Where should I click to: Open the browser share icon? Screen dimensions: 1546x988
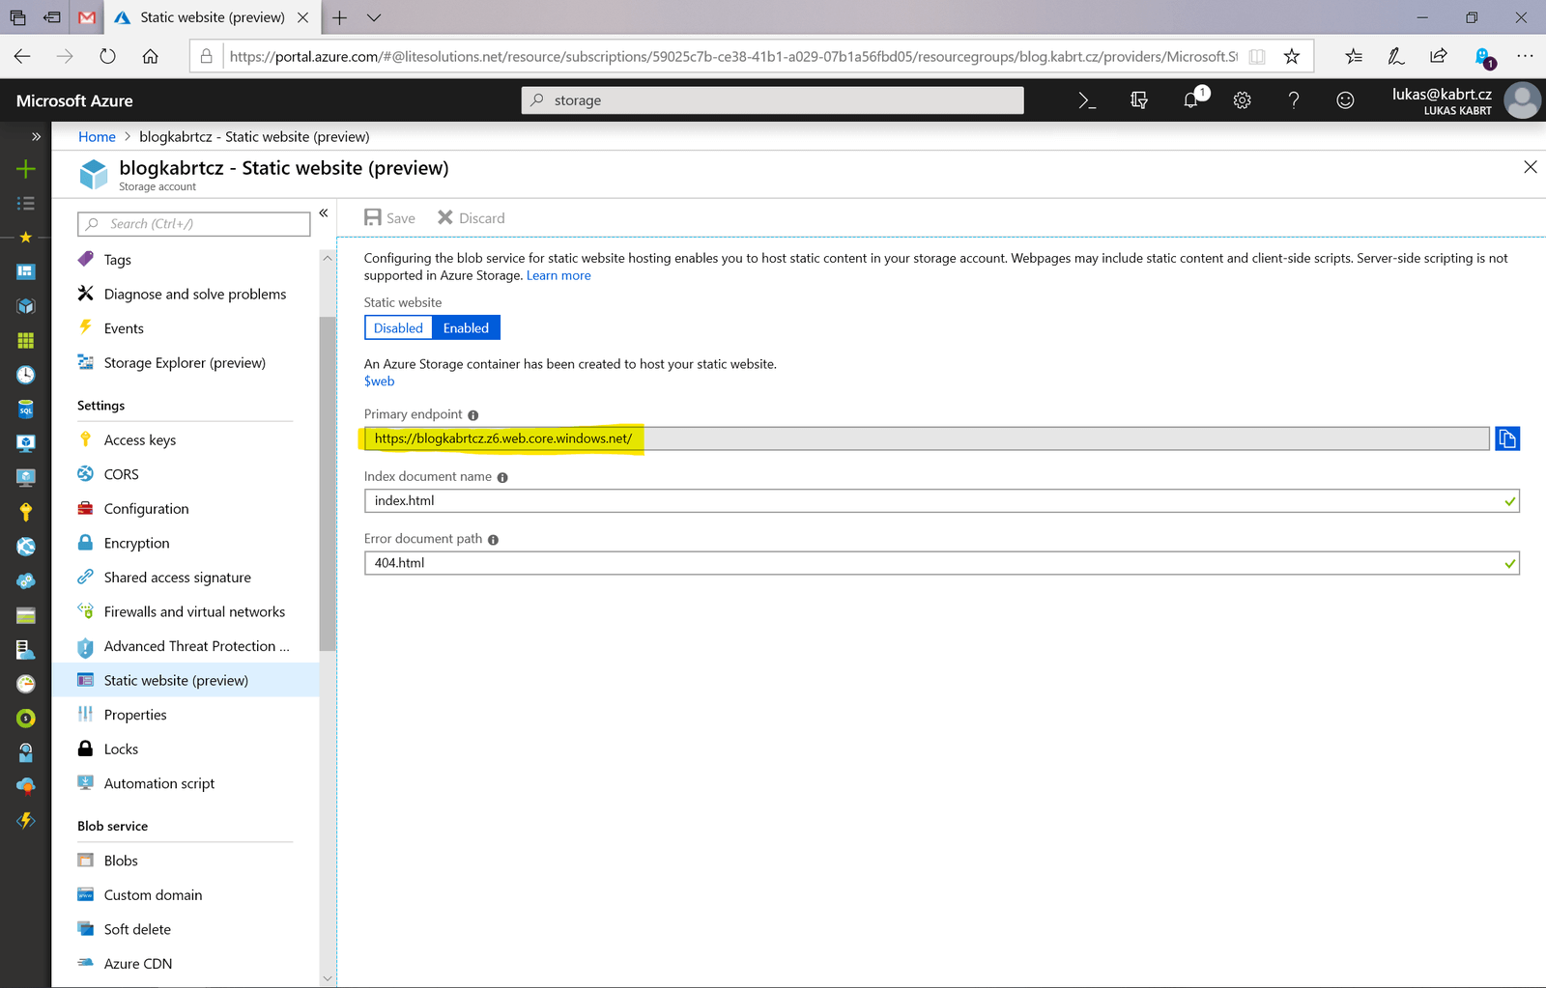click(1439, 56)
